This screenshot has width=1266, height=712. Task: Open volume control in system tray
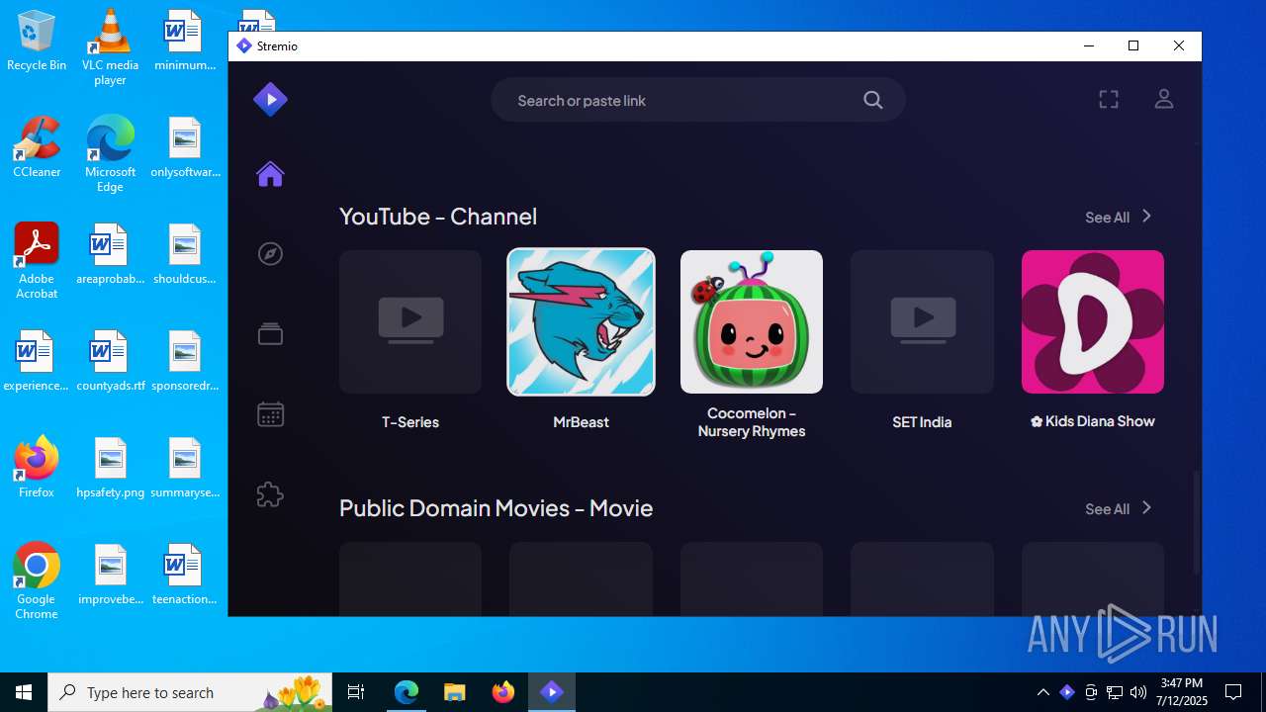(x=1138, y=692)
